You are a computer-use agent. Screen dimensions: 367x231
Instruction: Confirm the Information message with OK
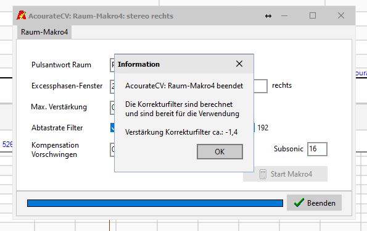click(220, 151)
